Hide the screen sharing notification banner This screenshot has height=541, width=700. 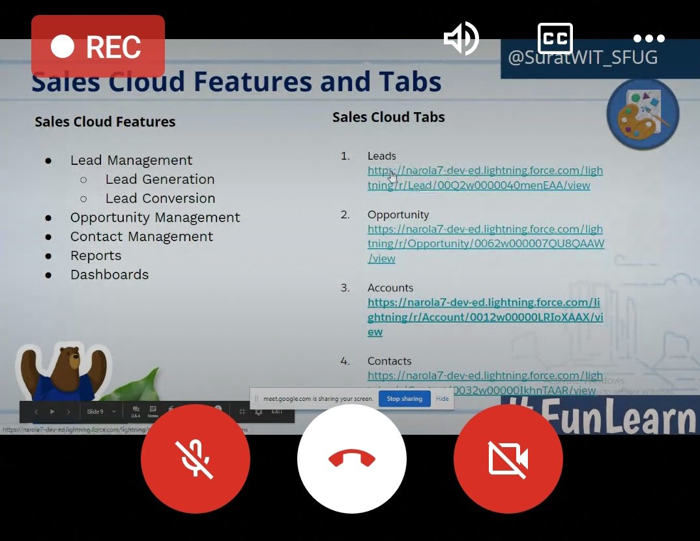pos(443,399)
